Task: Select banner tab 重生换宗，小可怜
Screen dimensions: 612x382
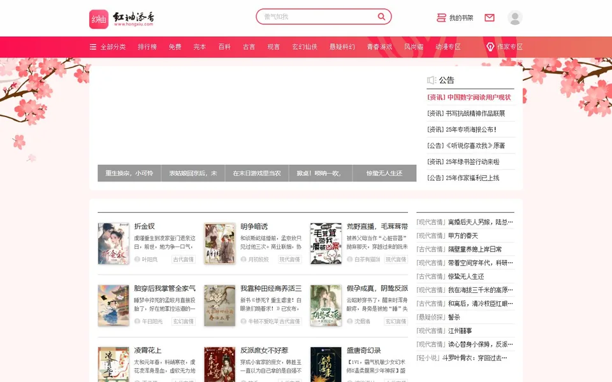Action: pyautogui.click(x=129, y=173)
